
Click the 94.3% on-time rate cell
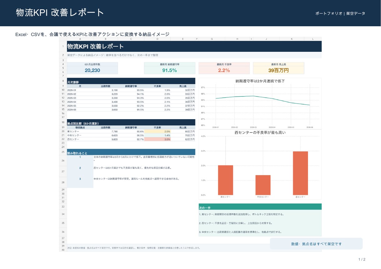(x=131, y=98)
